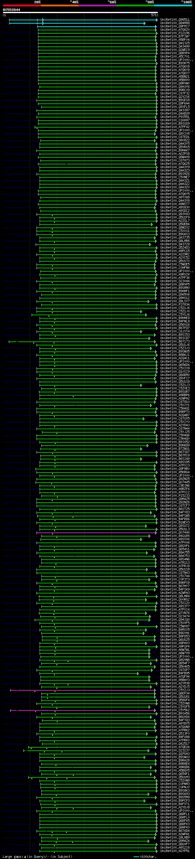Click the cyan ~100% identity scale segment
The width and height of the screenshot is (195, 859).
[x=173, y=5]
